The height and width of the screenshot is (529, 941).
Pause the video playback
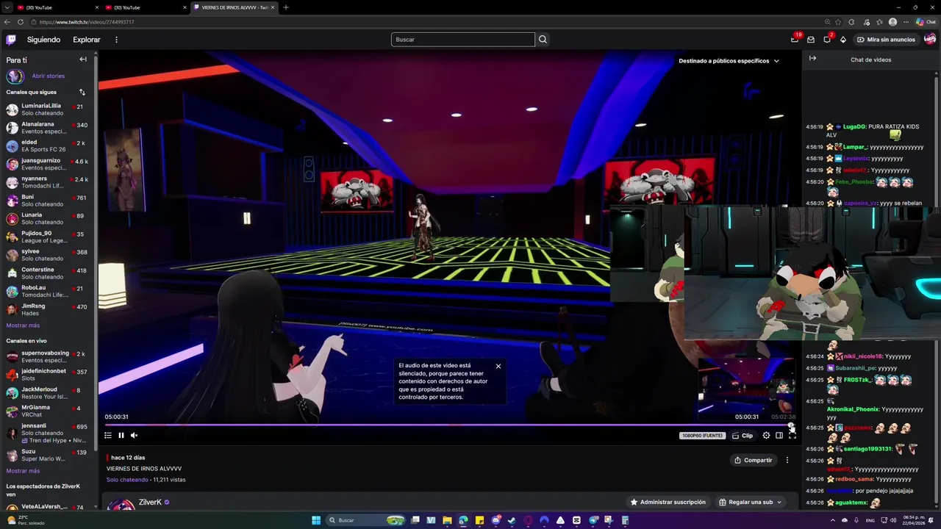[x=121, y=436]
